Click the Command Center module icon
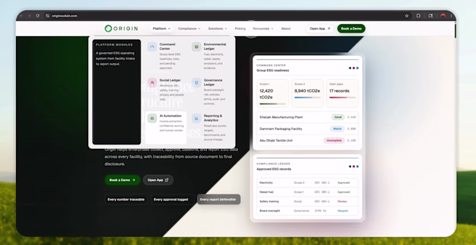Screen dimensions: 476x245 click(152, 47)
